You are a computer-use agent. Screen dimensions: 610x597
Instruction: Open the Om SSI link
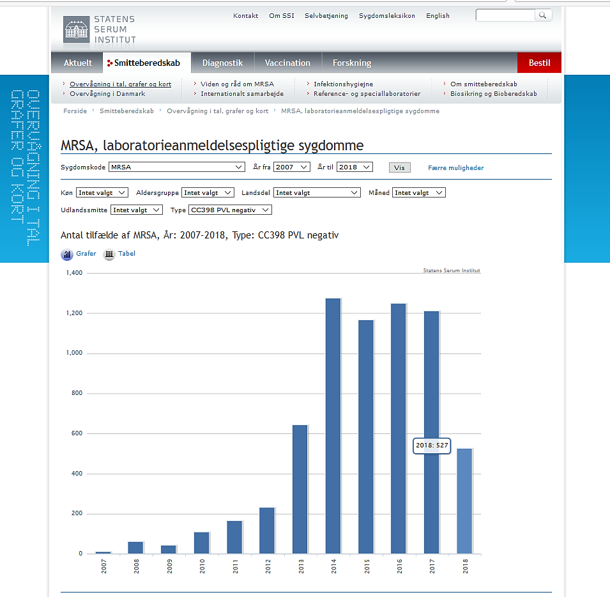282,15
